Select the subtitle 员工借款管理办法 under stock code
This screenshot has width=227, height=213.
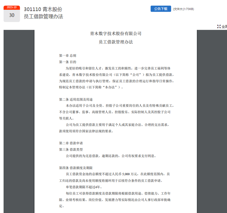tap(43, 16)
